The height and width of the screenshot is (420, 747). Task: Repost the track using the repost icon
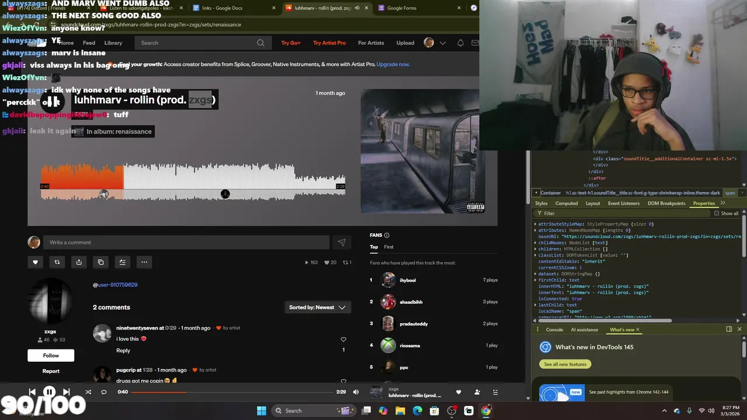[x=57, y=262]
